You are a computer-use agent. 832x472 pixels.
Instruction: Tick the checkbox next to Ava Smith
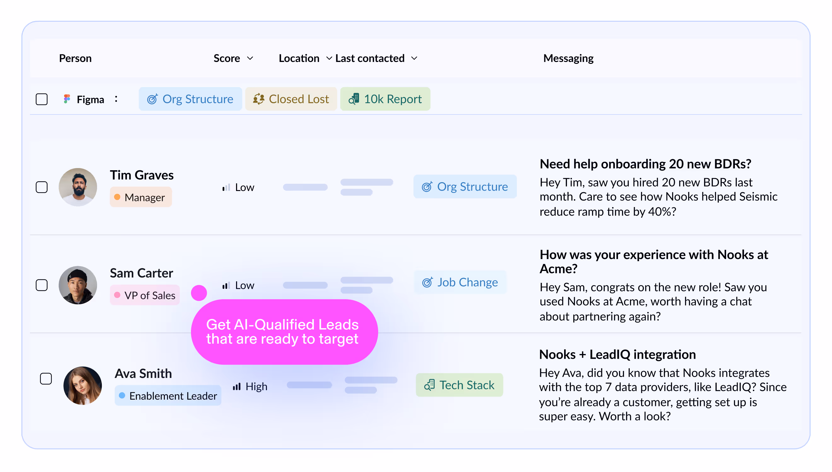coord(46,379)
